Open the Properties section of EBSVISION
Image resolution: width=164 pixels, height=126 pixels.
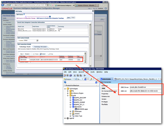pos(105,94)
